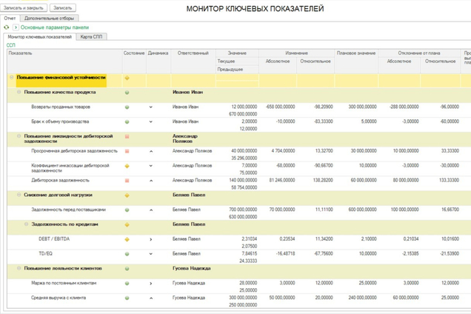Collapse Повышение финансовой устойчивости group

point(11,78)
